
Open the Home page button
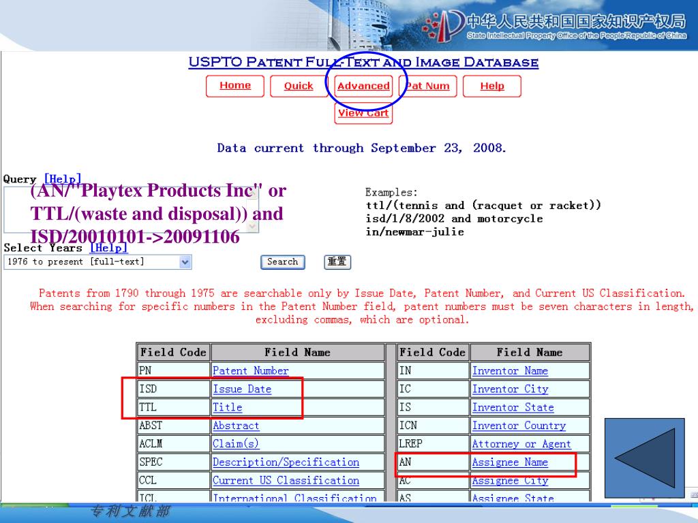(235, 86)
